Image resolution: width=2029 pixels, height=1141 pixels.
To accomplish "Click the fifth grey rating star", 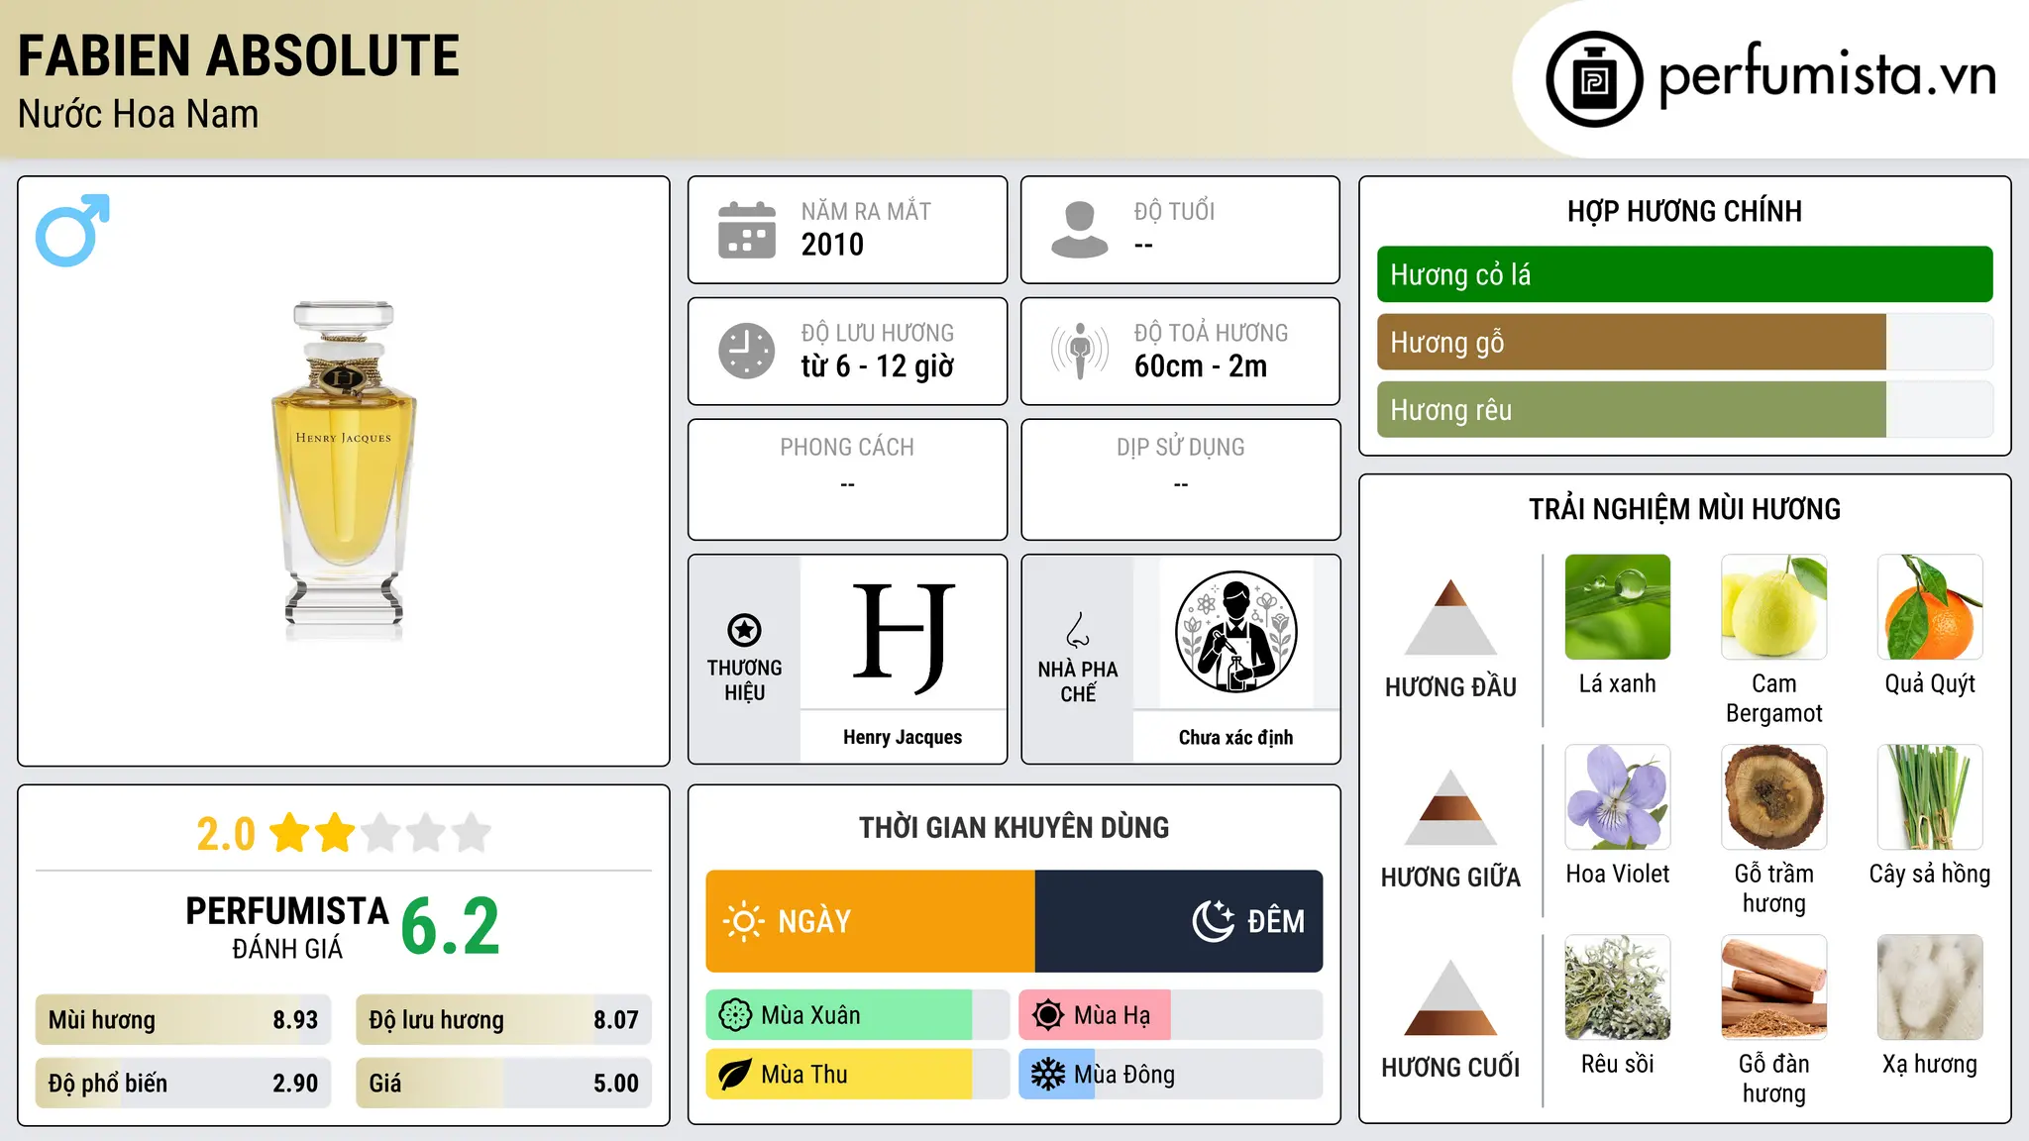I will [472, 833].
